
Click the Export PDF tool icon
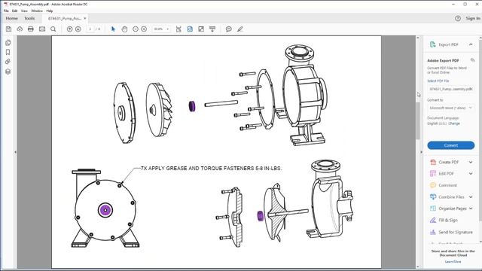pos(433,44)
